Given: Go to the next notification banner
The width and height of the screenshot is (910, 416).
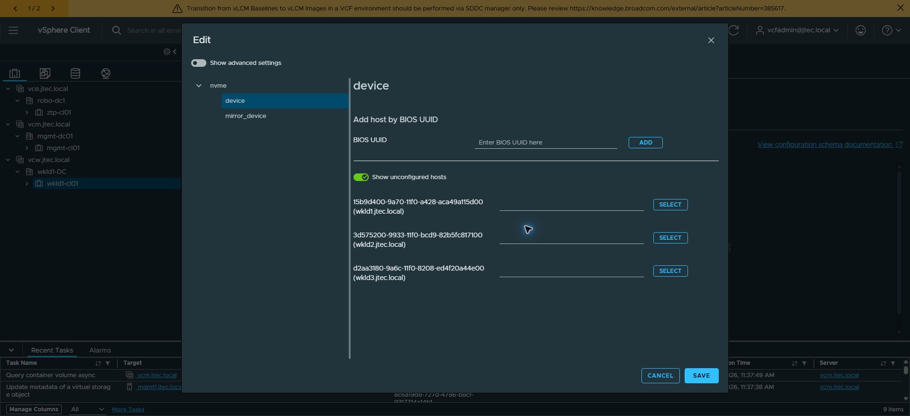Looking at the screenshot, I should coord(53,9).
